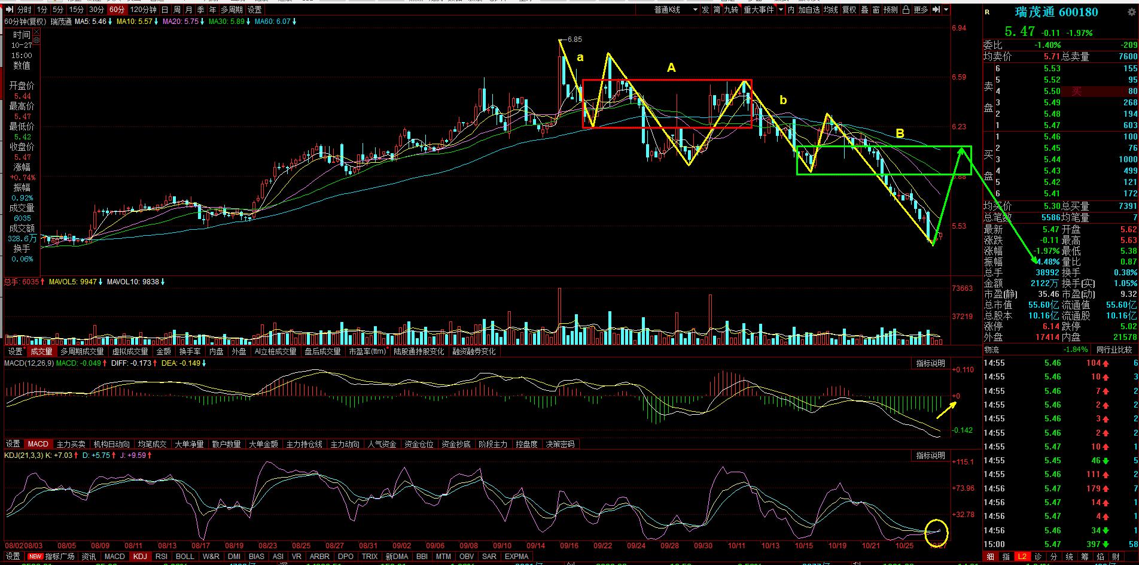Select the 换手率 tab
This screenshot has width=1139, height=565.
190,351
